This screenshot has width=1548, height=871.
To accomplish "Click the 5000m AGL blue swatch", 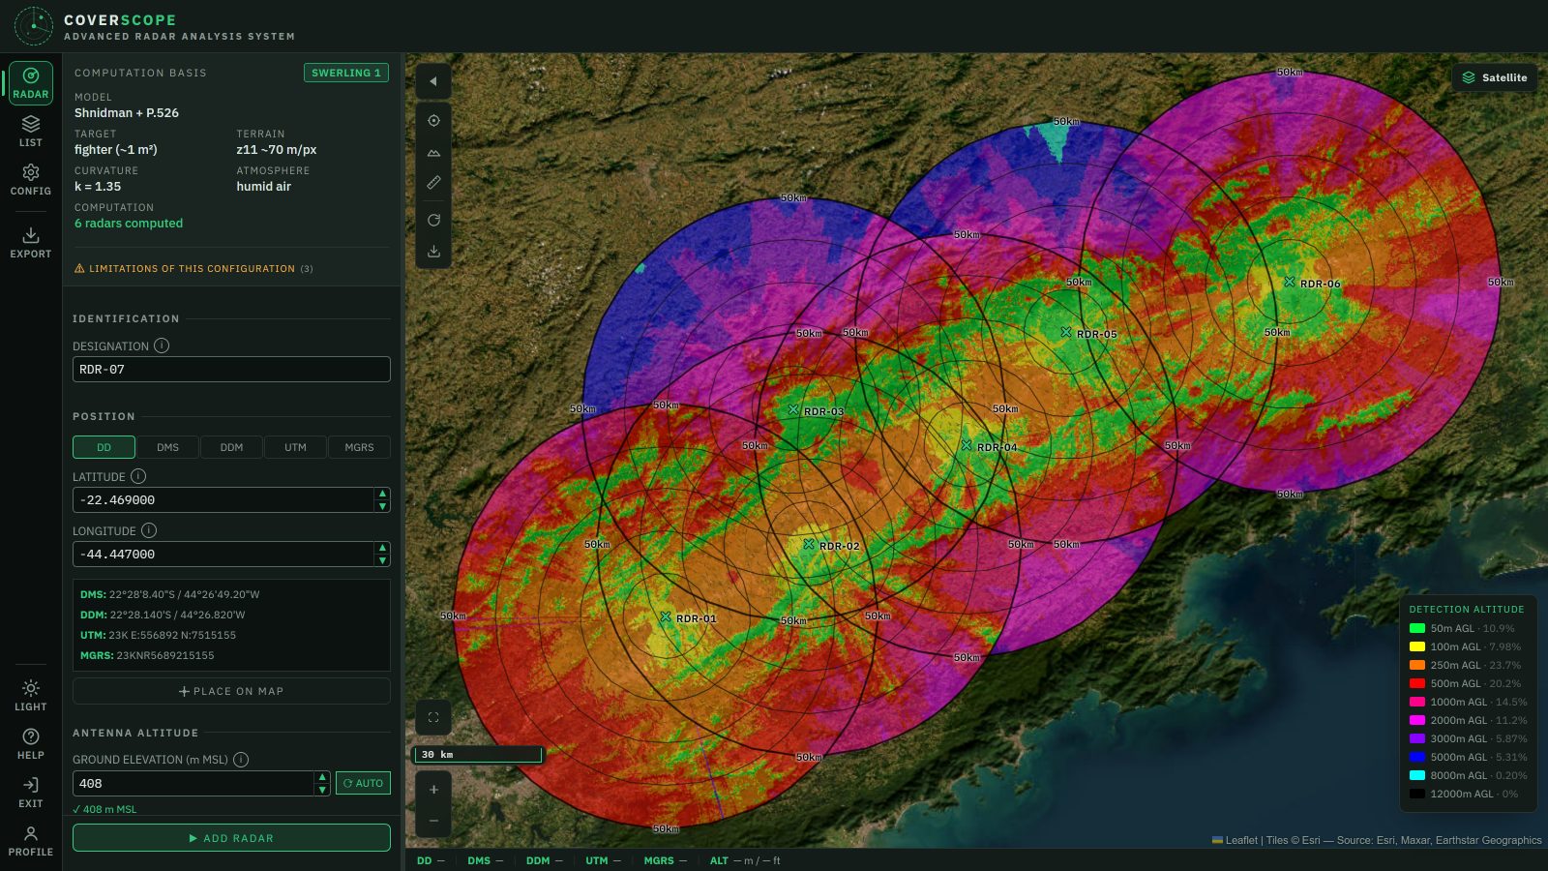I will coord(1417,757).
